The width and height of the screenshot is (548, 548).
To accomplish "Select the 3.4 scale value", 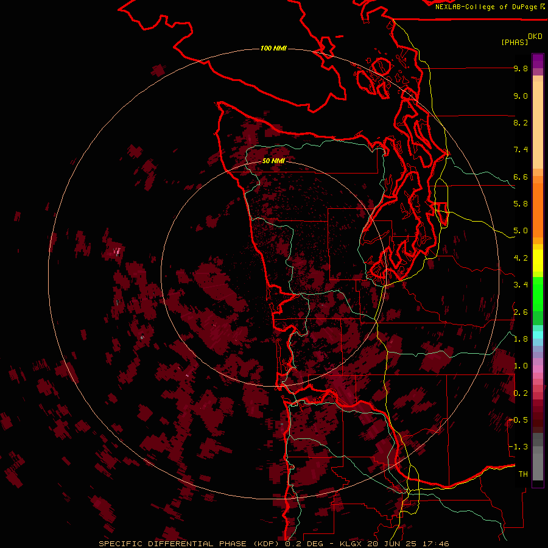I will pyautogui.click(x=521, y=285).
